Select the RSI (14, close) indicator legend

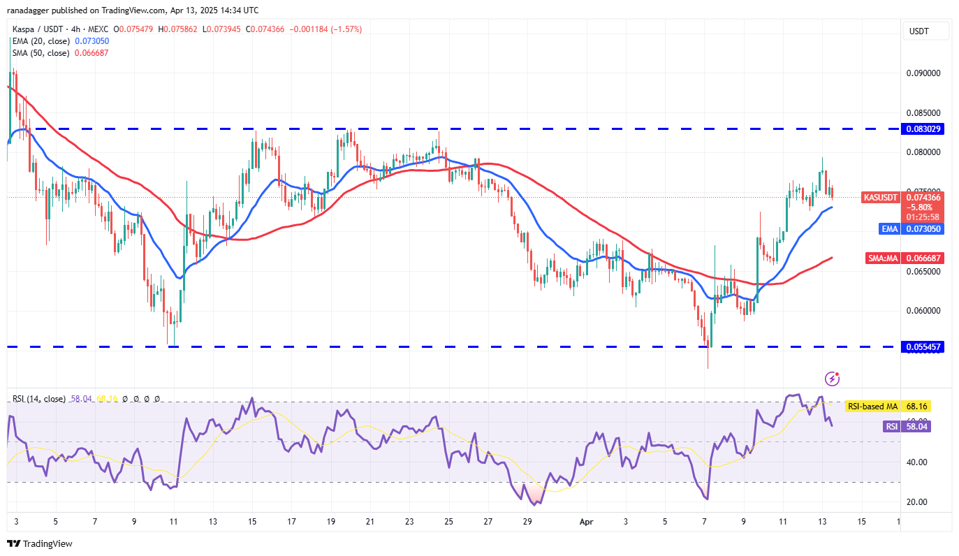coord(39,399)
